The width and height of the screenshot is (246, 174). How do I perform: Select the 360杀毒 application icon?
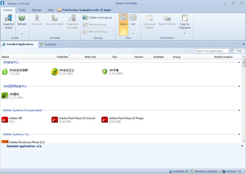pyautogui.click(x=105, y=72)
